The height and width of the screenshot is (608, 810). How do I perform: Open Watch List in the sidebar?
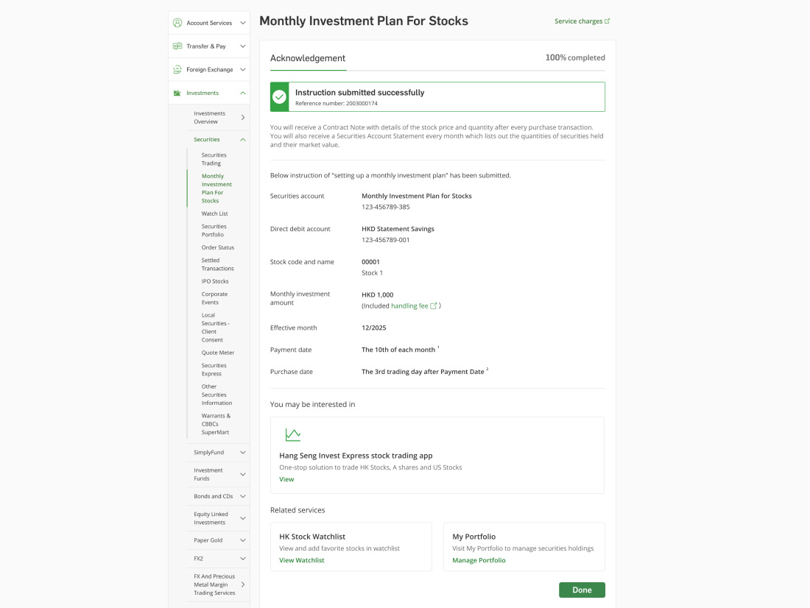tap(214, 213)
